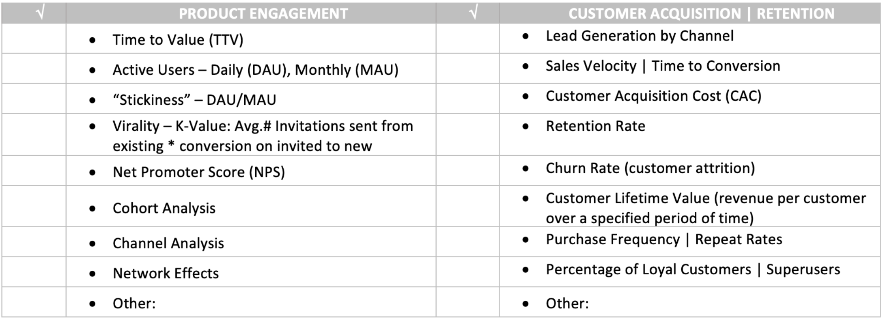Viewport: 883px width, 319px height.
Task: Check the cell beside Network Effects
Action: coord(34,272)
